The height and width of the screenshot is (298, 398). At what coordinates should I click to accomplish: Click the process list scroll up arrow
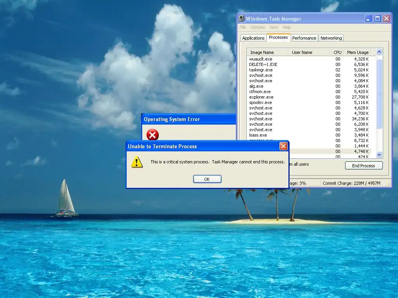click(x=379, y=52)
